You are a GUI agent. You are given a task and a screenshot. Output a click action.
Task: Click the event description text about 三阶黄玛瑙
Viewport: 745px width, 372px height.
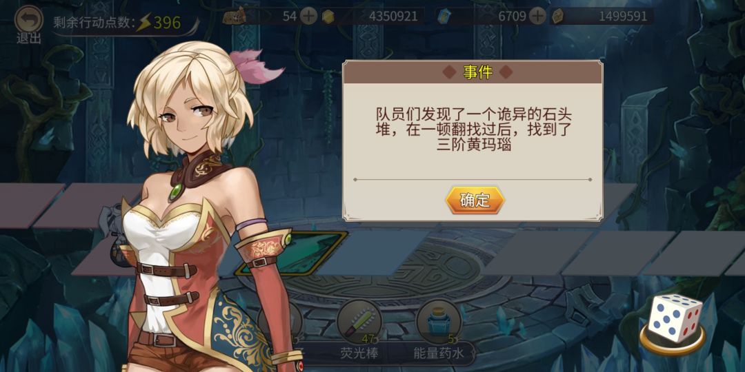473,128
